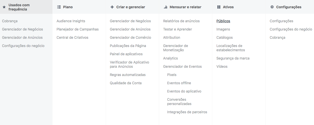Select Qualidade da Conta
Image resolution: width=314 pixels, height=125 pixels.
[x=126, y=83]
